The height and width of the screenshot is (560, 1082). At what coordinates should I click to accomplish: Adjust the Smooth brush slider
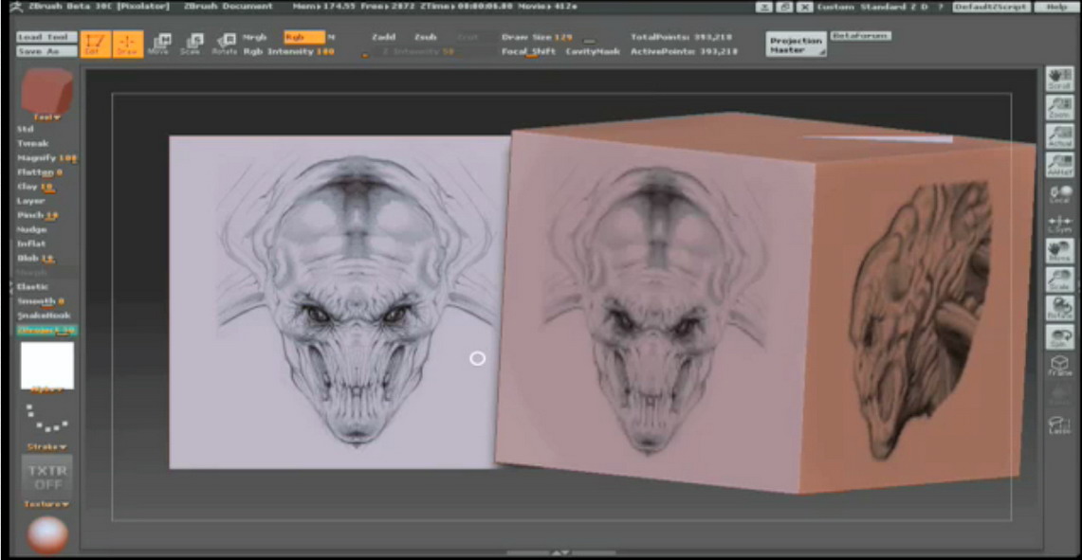coord(41,301)
